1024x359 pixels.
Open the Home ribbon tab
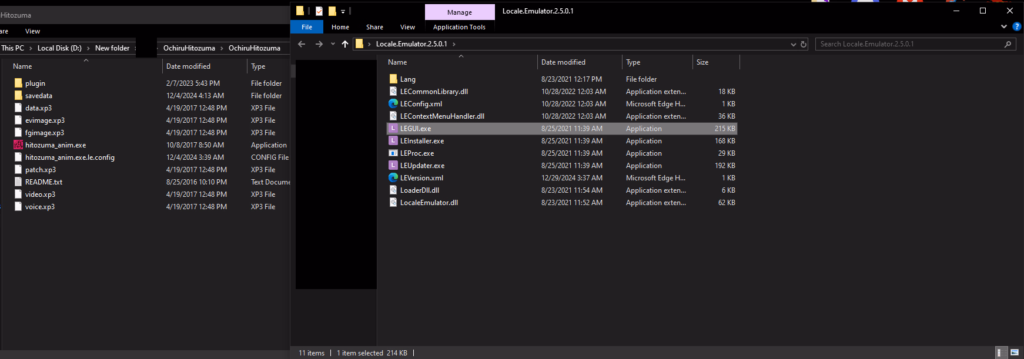340,27
